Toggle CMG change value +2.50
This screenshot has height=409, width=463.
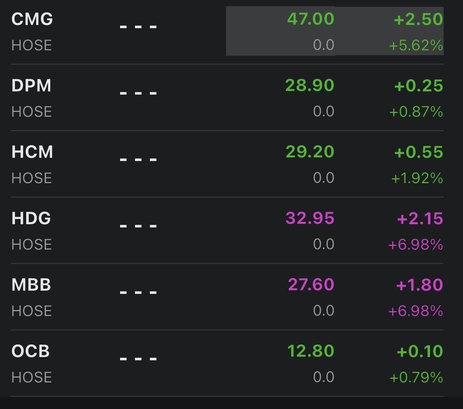[418, 19]
